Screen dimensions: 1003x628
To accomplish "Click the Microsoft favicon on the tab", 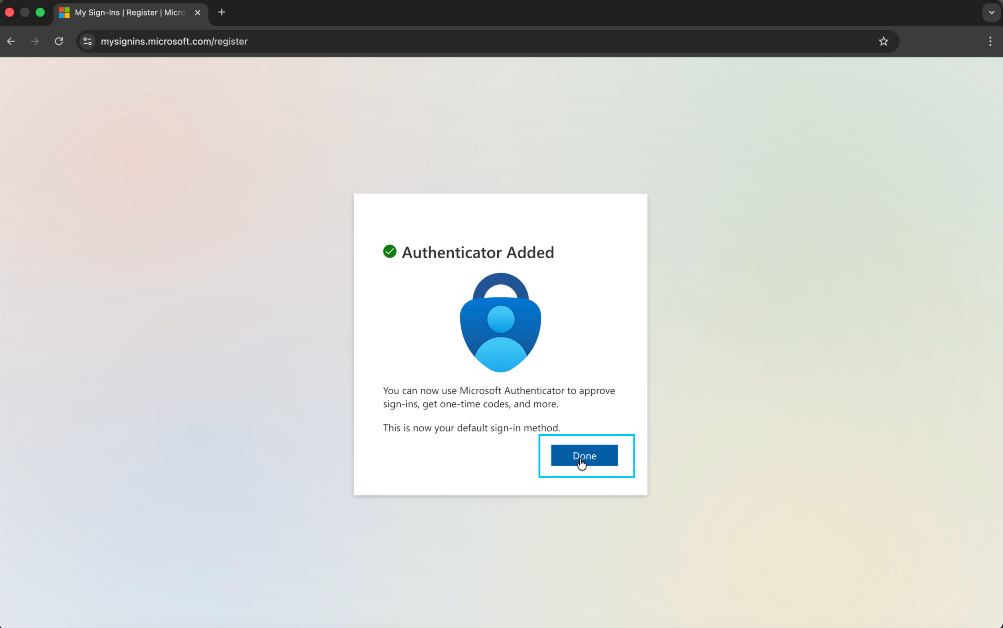I will point(64,13).
